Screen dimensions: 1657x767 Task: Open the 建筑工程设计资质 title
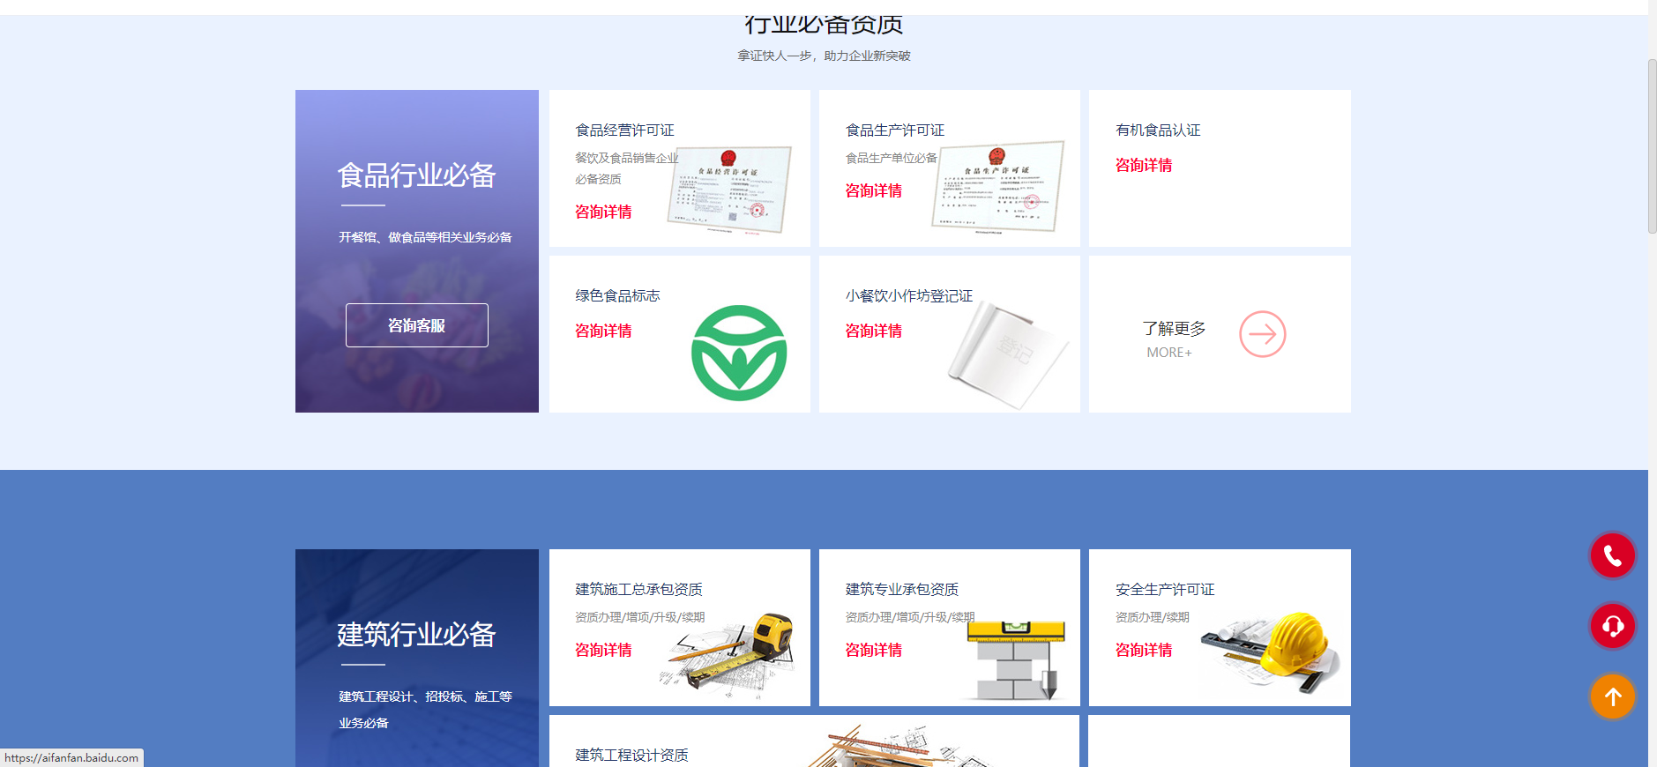tap(631, 756)
